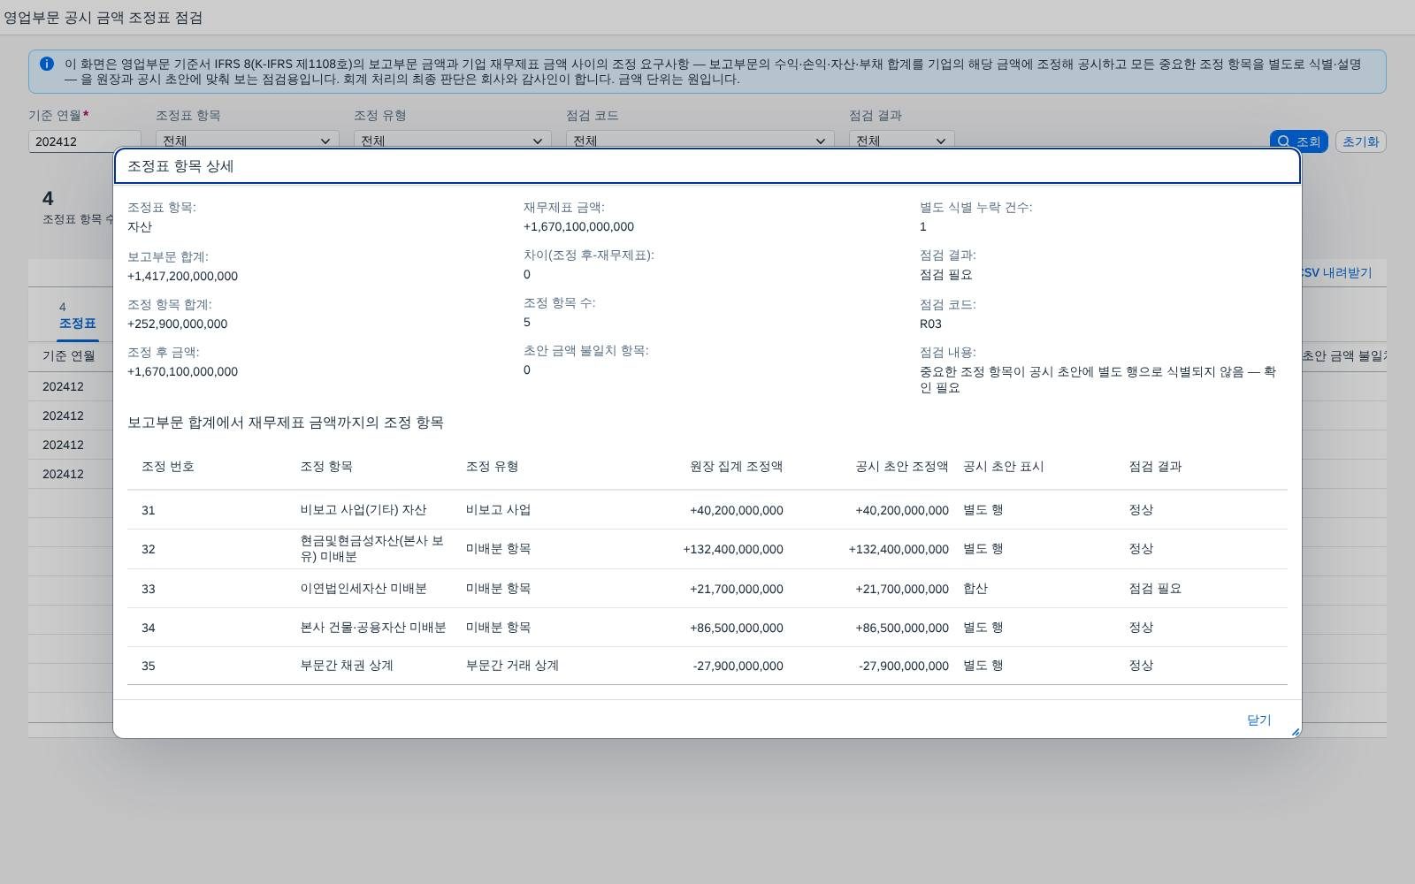Image resolution: width=1415 pixels, height=884 pixels.
Task: Click the +86,500,000,000 공시 초안 amount in row 34
Action: point(902,628)
